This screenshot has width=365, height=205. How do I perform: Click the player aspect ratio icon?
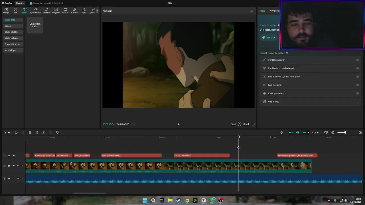pos(246,124)
